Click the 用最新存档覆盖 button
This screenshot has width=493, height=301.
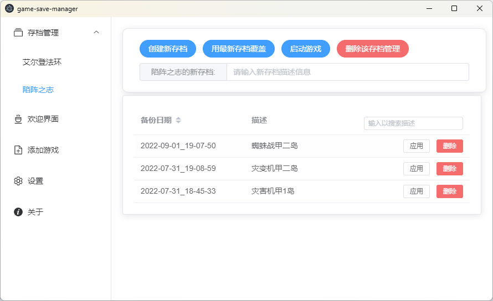[x=239, y=49]
